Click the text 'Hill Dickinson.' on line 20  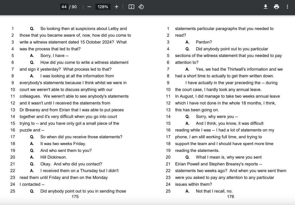click(54, 157)
